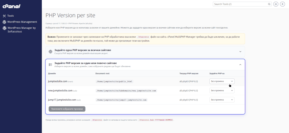The image size is (289, 133).
Task: Open PHP version dropdown for new.jumptestsite.com
Action: coord(222,91)
